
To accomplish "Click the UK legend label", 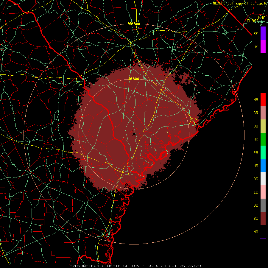I will pyautogui.click(x=256, y=47).
